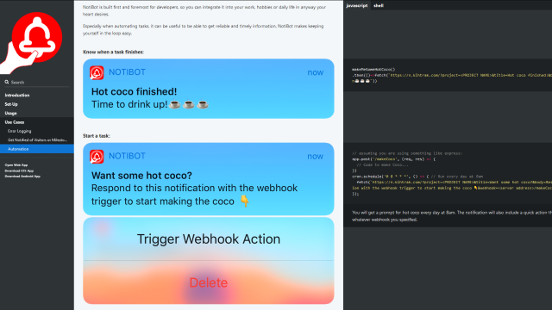Click NotiBot app icon in Hot coco notification
552x310 pixels.
97,72
